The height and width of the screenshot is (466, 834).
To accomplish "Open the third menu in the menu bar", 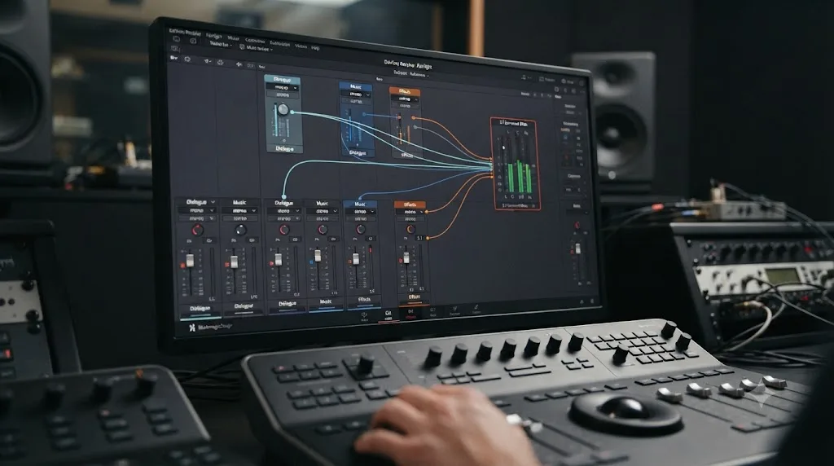I will [x=233, y=37].
